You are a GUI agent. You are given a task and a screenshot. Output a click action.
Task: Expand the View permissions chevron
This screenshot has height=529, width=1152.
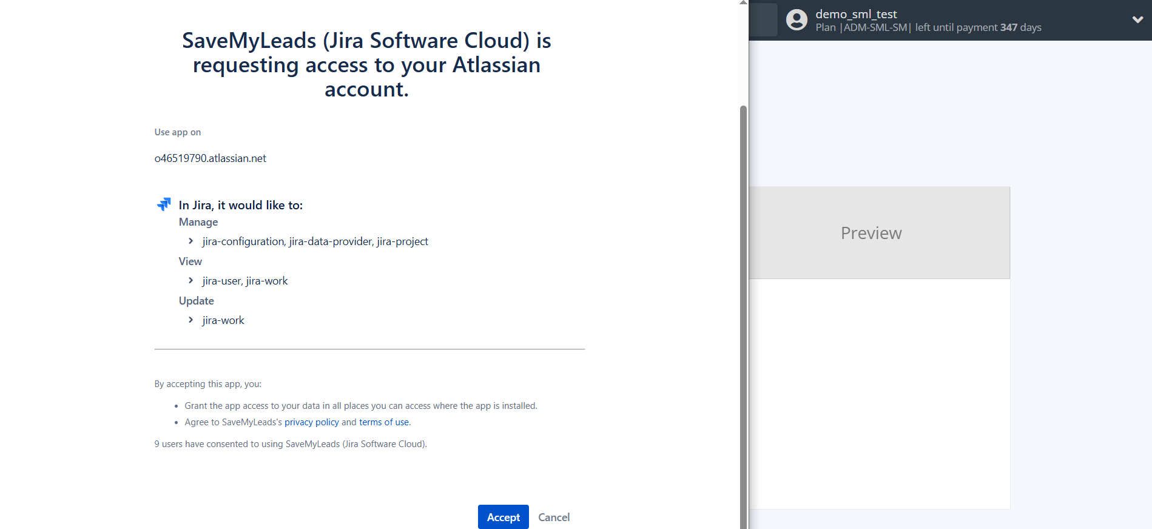pos(190,281)
